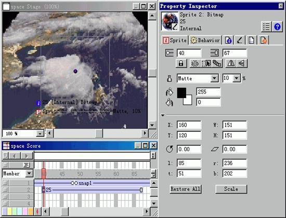Switch to the Sprite tab

pyautogui.click(x=175, y=40)
